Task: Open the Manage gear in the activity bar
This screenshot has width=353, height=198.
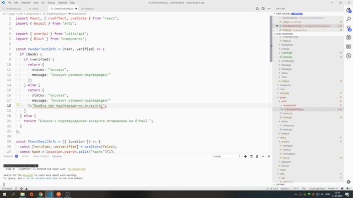Action: click(349, 182)
